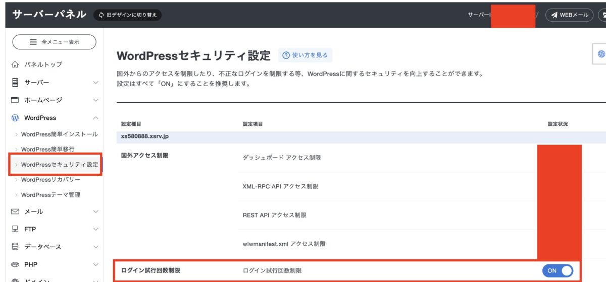Screen dimensions: 606x282
Task: Expand the サーバー menu chevron
Action: (x=95, y=83)
